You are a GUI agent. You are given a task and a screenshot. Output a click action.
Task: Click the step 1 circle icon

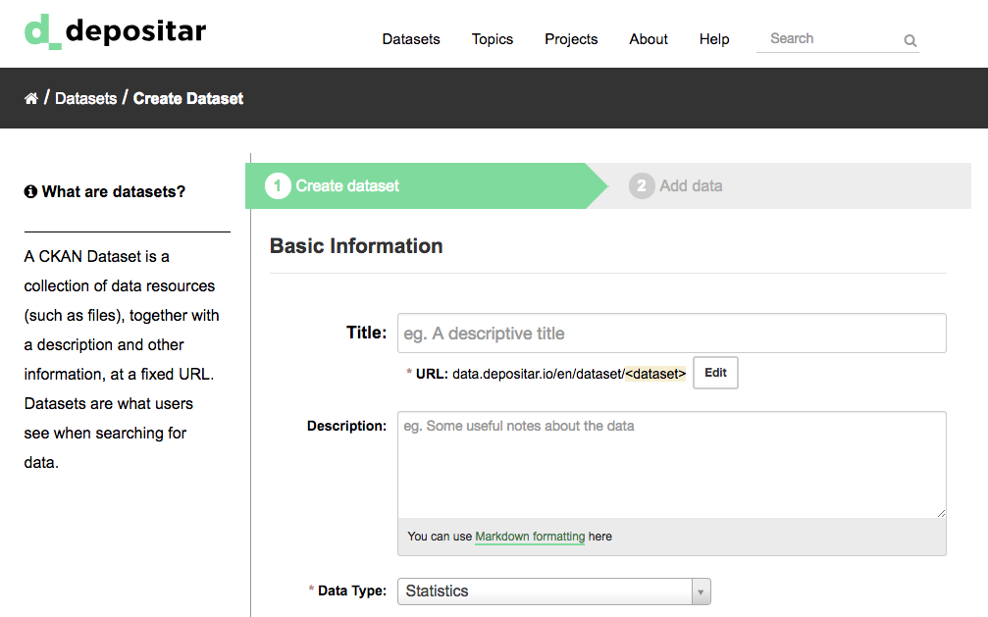(x=278, y=186)
